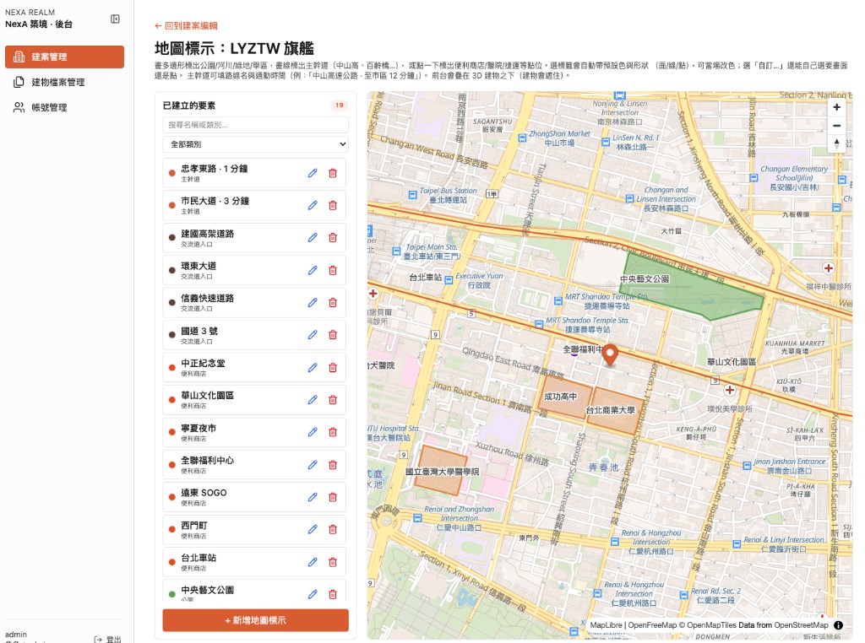Open the MapLibre attribution link
865x643 pixels.
pos(606,624)
